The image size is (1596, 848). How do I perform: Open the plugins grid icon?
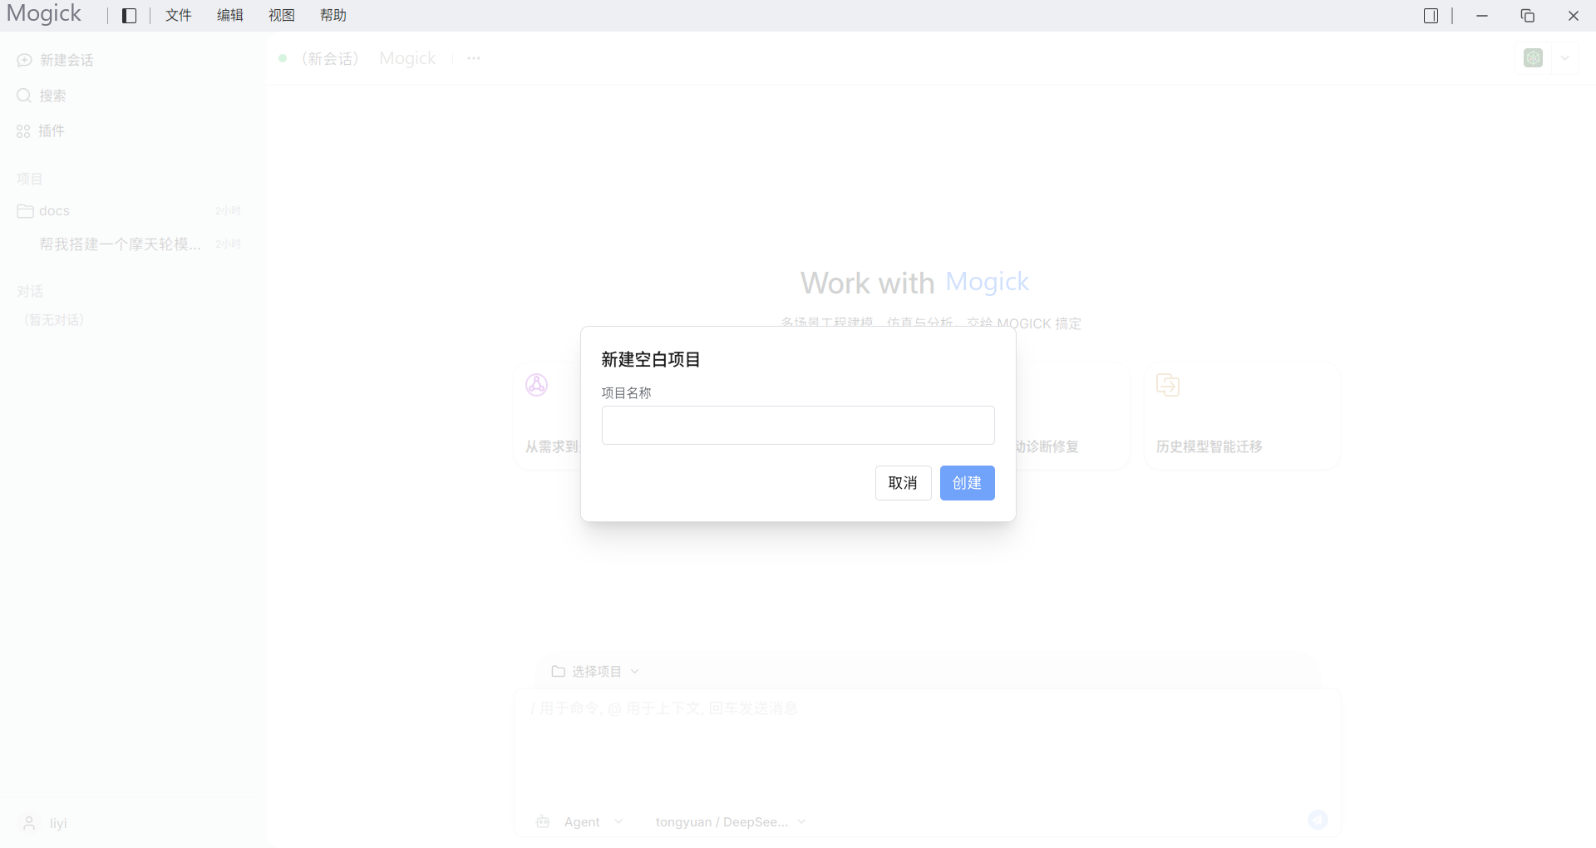pos(23,131)
